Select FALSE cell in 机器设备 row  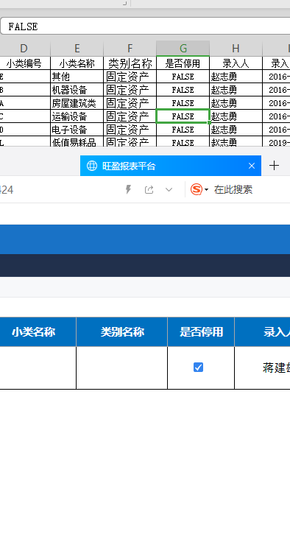click(x=183, y=90)
